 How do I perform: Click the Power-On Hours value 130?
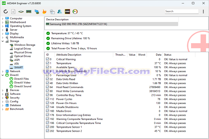158,103
